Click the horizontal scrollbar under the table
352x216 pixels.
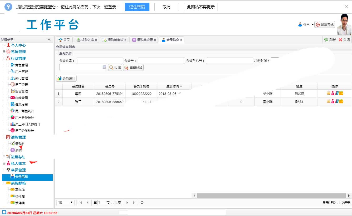point(271,196)
